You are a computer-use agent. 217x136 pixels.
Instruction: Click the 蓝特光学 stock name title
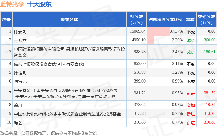point(12,5)
